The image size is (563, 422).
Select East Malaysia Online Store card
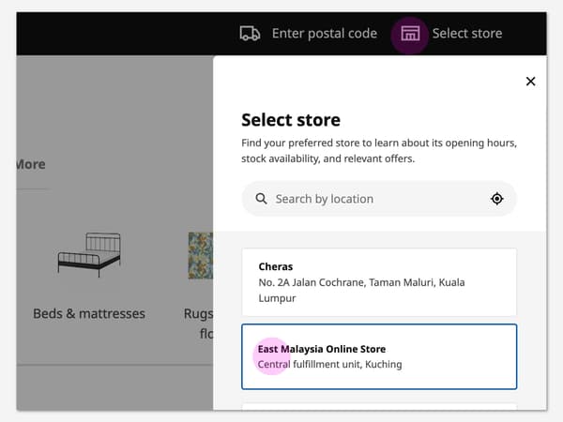click(379, 356)
